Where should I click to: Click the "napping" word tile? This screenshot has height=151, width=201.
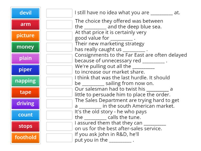click(25, 81)
